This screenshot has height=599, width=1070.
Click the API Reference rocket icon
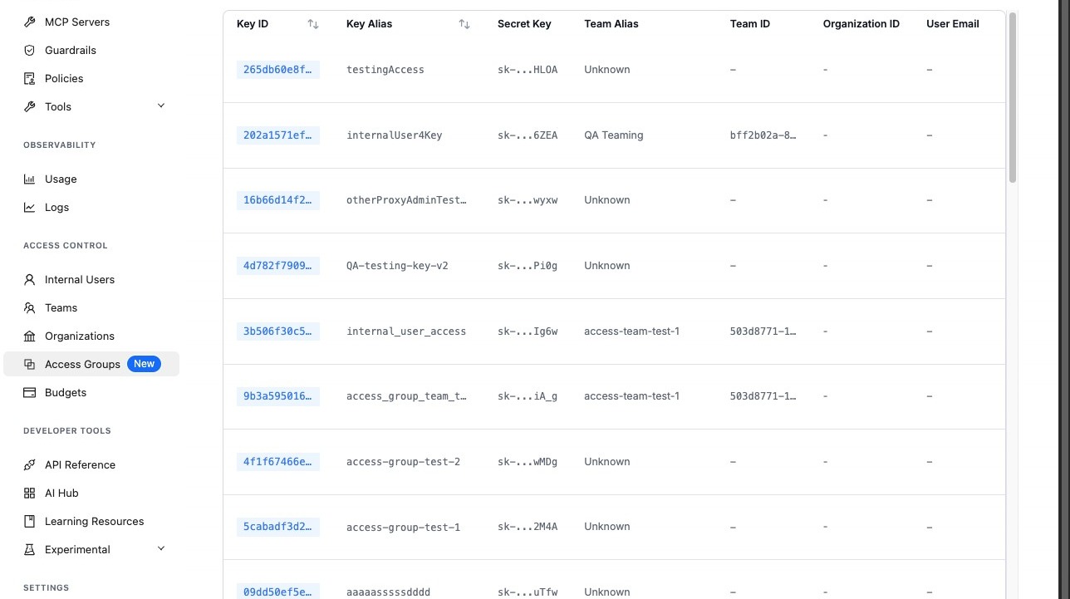pyautogui.click(x=30, y=465)
